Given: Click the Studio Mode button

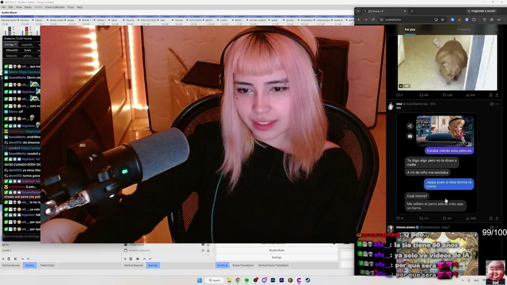Looking at the screenshot, I should 276,250.
